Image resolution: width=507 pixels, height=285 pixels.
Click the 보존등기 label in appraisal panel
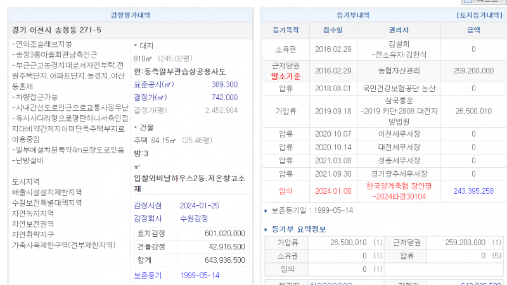pyautogui.click(x=147, y=275)
